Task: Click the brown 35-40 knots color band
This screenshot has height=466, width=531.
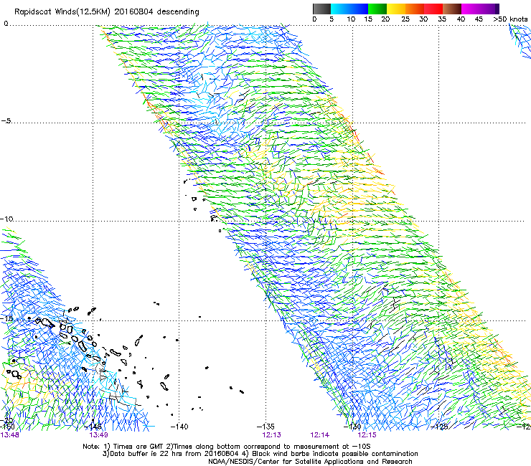Action: (x=453, y=9)
